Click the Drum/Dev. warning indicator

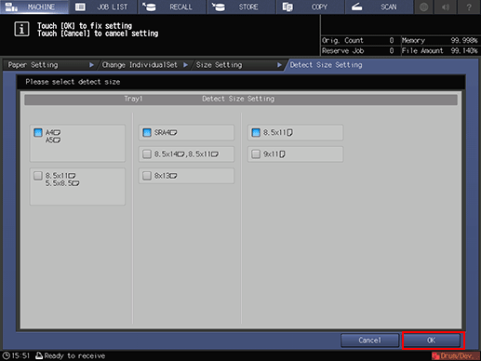tap(456, 356)
